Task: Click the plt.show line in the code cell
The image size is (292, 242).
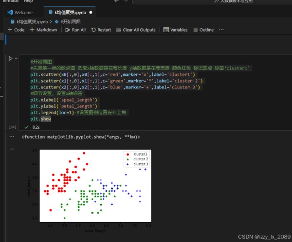Action: coord(41,119)
